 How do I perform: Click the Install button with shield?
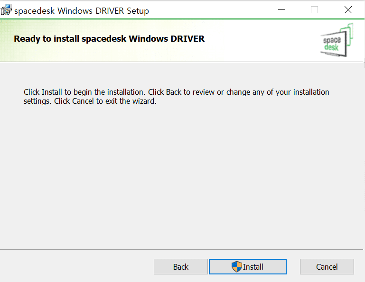[248, 267]
